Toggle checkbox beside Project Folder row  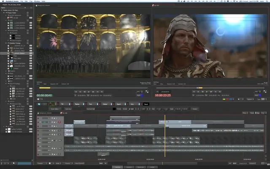click(27, 13)
